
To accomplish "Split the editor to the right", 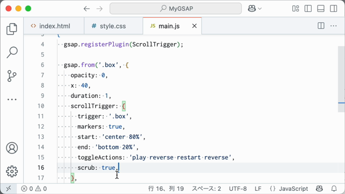I will tap(321, 26).
